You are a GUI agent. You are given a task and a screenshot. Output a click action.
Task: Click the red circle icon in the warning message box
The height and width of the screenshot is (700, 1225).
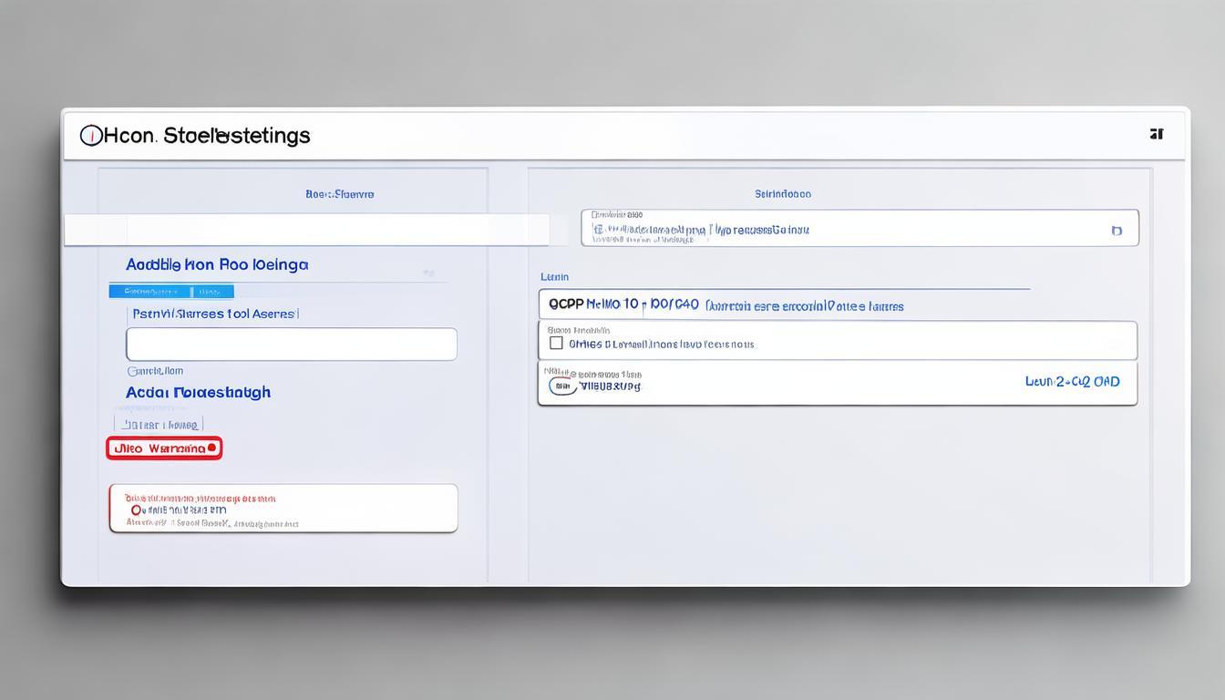coord(137,510)
